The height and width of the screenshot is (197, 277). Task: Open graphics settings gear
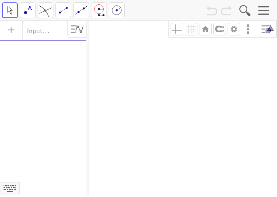click(234, 29)
